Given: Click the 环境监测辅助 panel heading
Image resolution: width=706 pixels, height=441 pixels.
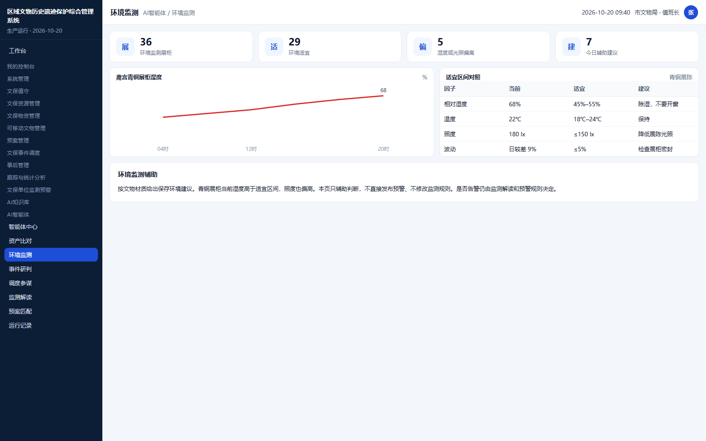Looking at the screenshot, I should pos(138,175).
